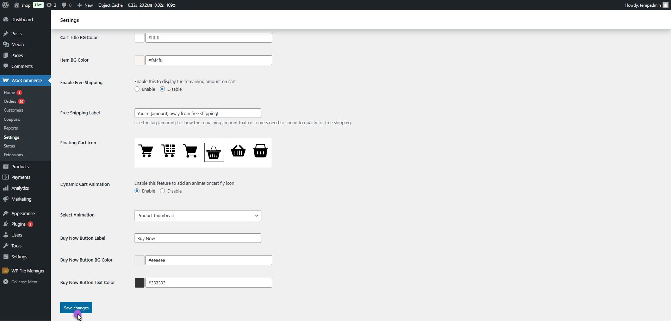Pick the third plain cart icon

pyautogui.click(x=190, y=151)
